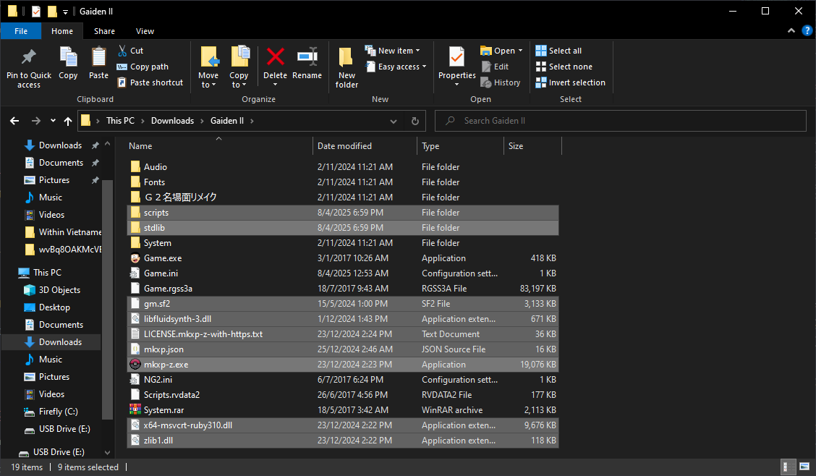Viewport: 816px width, 476px height.
Task: Switch to large icons view in status bar
Action: [804, 467]
